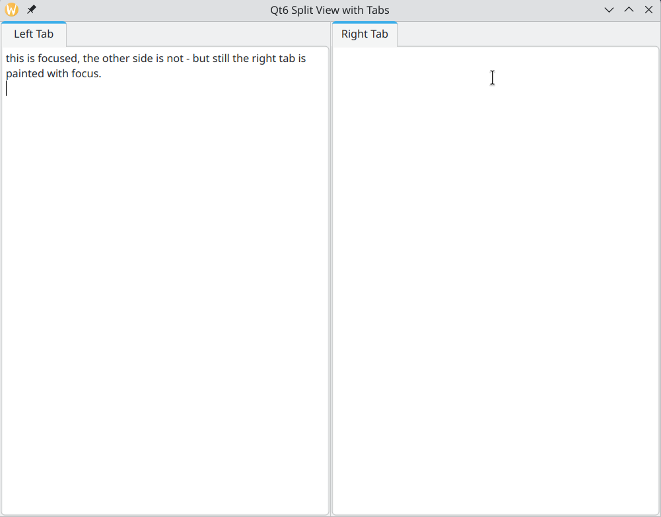Screen dimensions: 661x517
Task: Click in the left text editor area
Action: (x=165, y=281)
